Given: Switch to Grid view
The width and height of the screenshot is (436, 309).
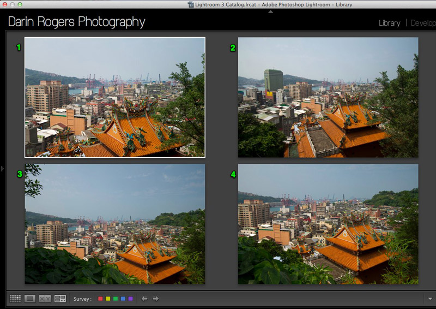Looking at the screenshot, I should (x=15, y=299).
